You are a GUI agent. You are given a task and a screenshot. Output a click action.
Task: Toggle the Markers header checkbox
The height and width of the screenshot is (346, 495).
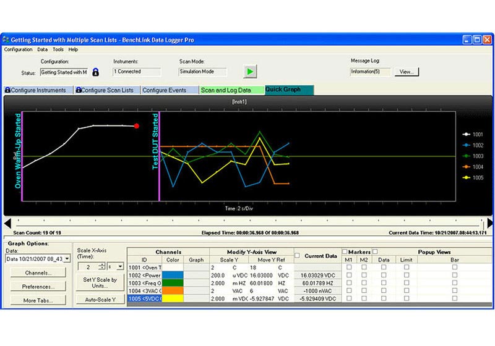point(345,251)
